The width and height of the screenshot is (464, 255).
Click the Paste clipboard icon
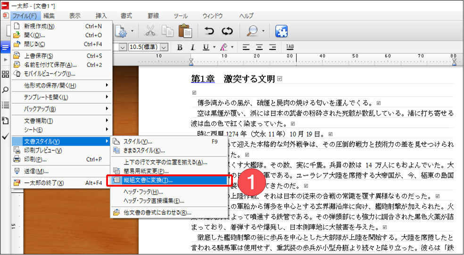coord(185,31)
